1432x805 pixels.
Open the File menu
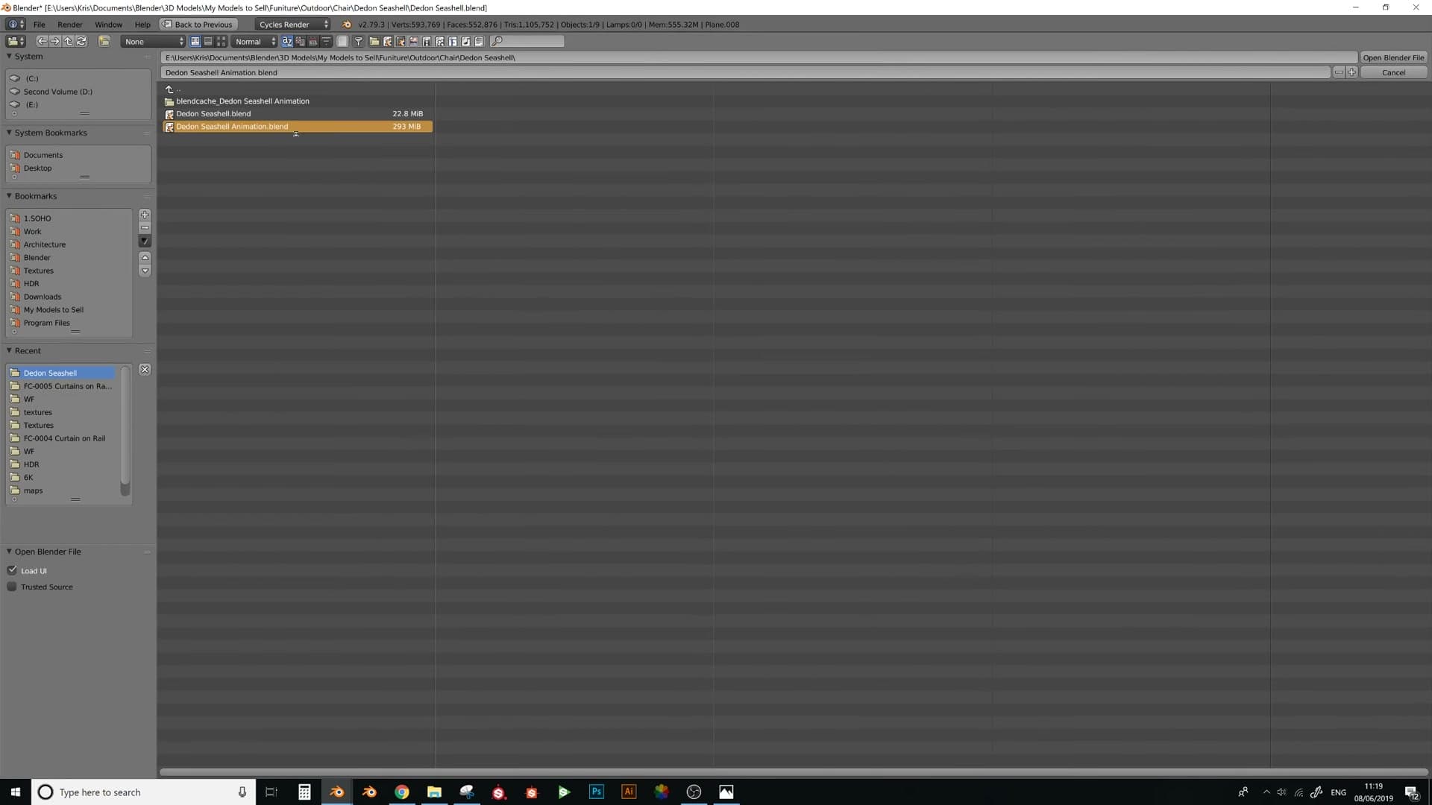40,25
